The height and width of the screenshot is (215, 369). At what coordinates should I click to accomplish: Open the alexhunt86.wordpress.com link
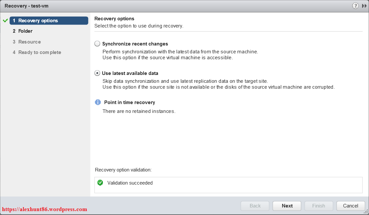pyautogui.click(x=45, y=209)
